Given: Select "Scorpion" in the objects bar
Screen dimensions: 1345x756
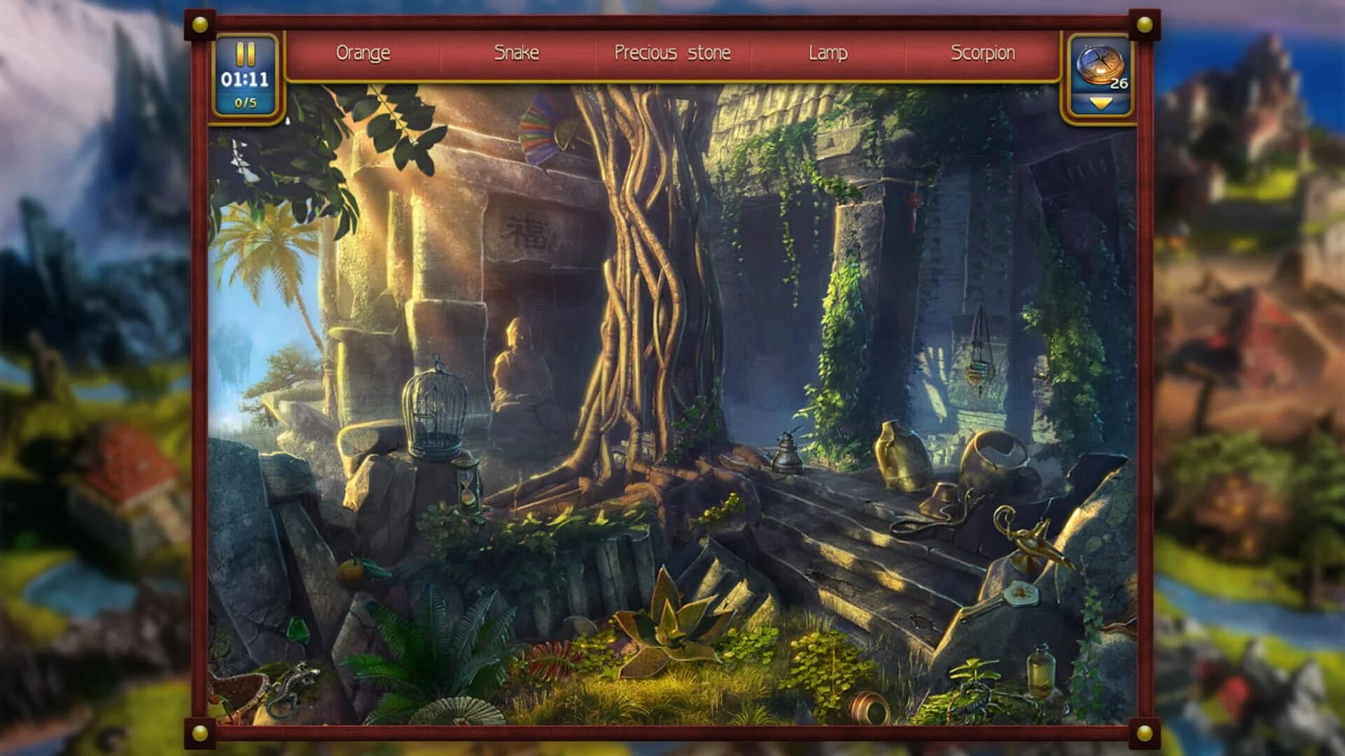Looking at the screenshot, I should 983,52.
